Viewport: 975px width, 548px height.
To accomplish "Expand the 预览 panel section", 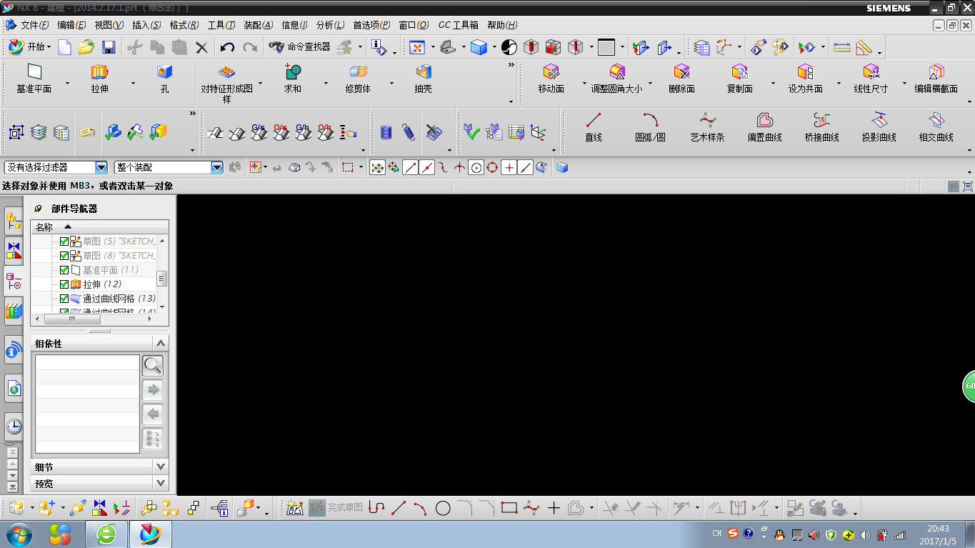I will click(x=161, y=484).
